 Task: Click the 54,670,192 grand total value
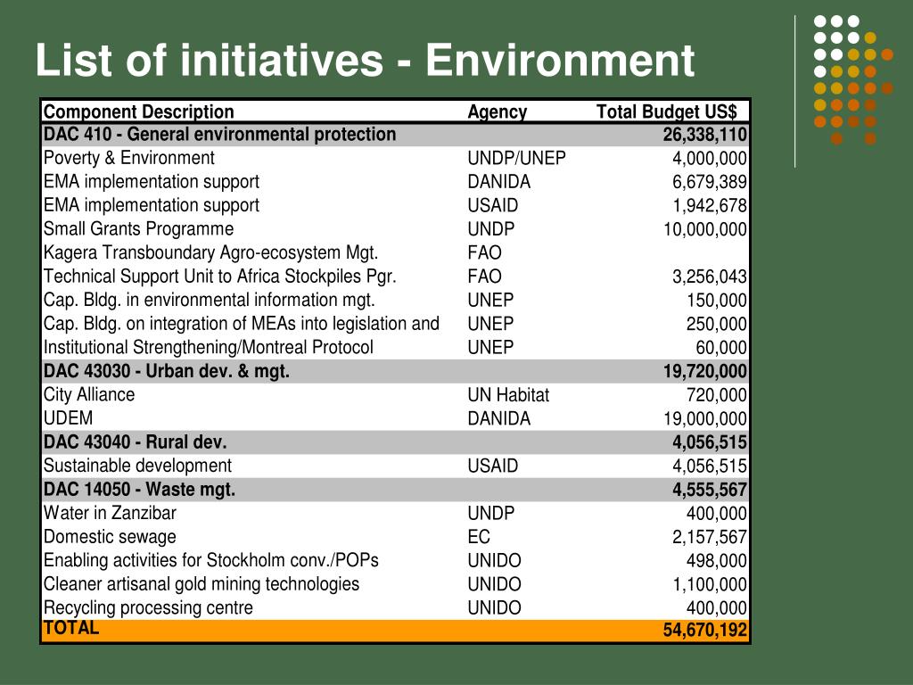704,631
